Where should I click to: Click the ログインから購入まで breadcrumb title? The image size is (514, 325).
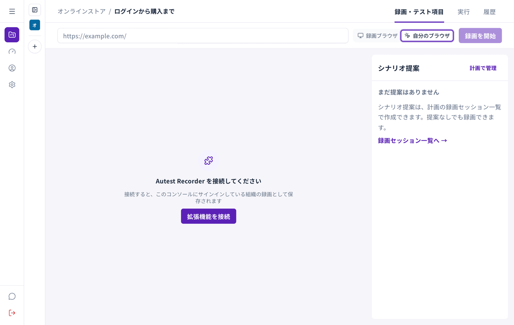coord(144,11)
